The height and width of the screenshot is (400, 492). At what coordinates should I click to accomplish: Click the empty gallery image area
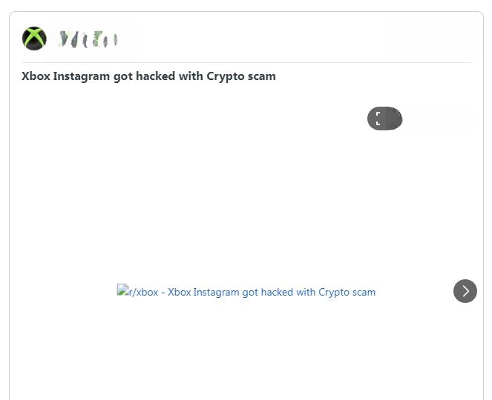click(x=246, y=244)
